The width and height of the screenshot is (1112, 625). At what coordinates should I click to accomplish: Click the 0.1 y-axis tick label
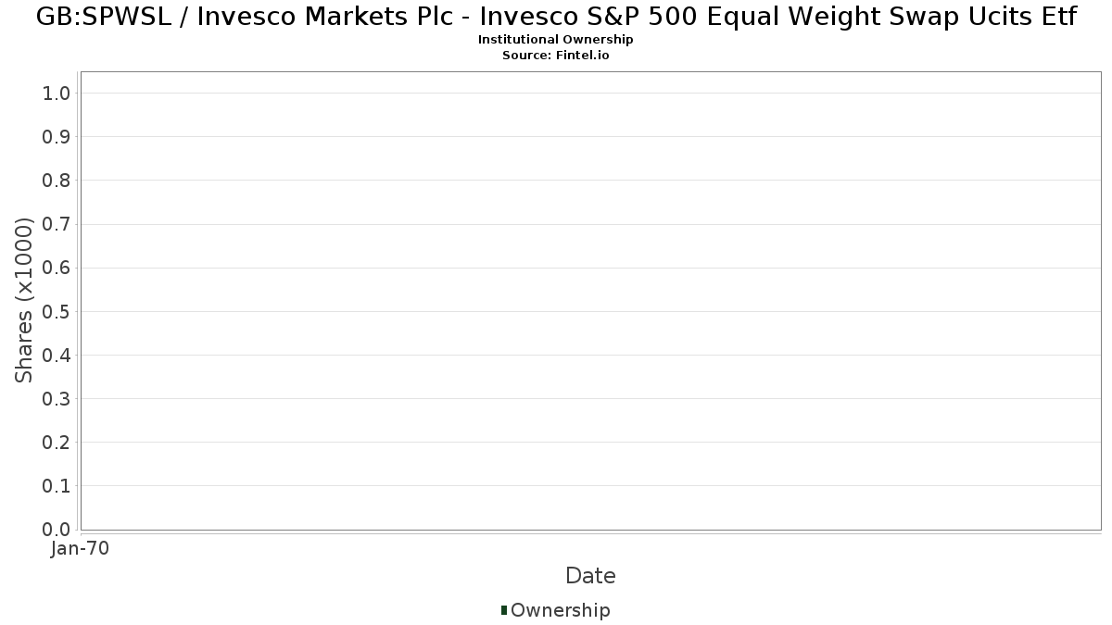pyautogui.click(x=57, y=485)
